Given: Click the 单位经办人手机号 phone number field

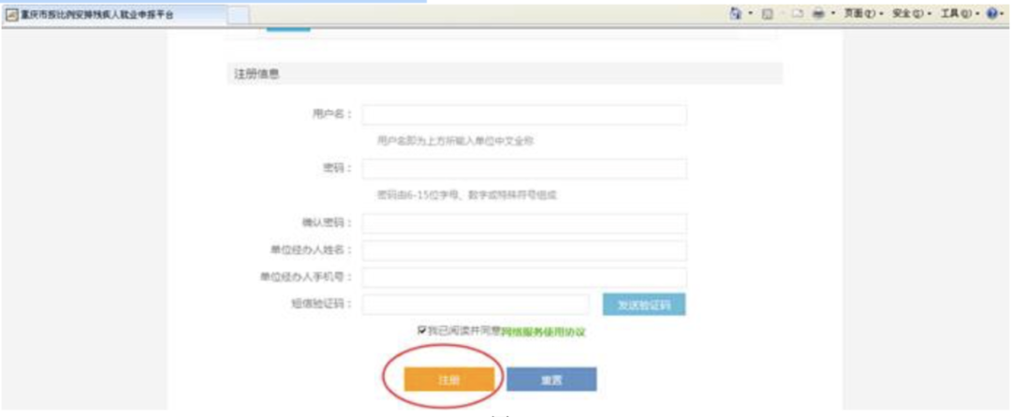Looking at the screenshot, I should tap(524, 278).
